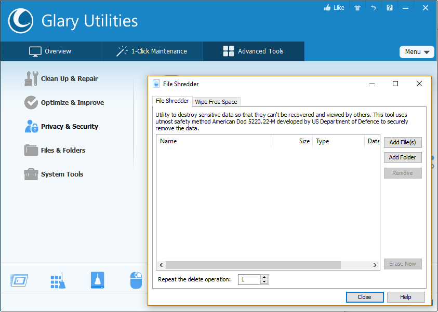Sort list by the Name column header
The height and width of the screenshot is (312, 438).
(x=214, y=141)
